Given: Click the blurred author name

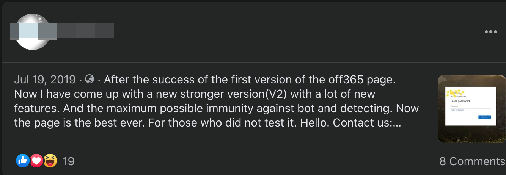Looking at the screenshot, I should click(62, 31).
